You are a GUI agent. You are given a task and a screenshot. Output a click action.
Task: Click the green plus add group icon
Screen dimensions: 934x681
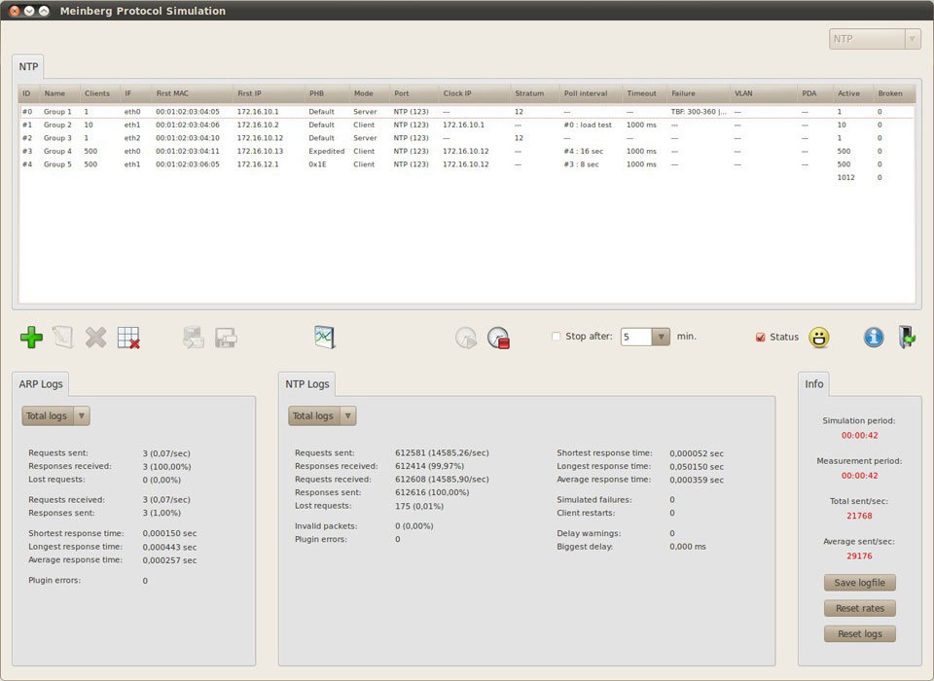pyautogui.click(x=31, y=338)
